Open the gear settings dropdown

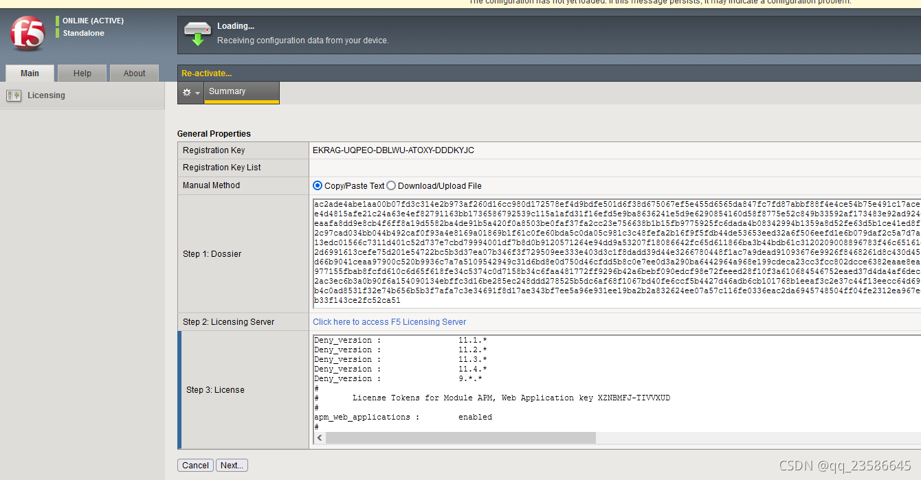pos(190,92)
